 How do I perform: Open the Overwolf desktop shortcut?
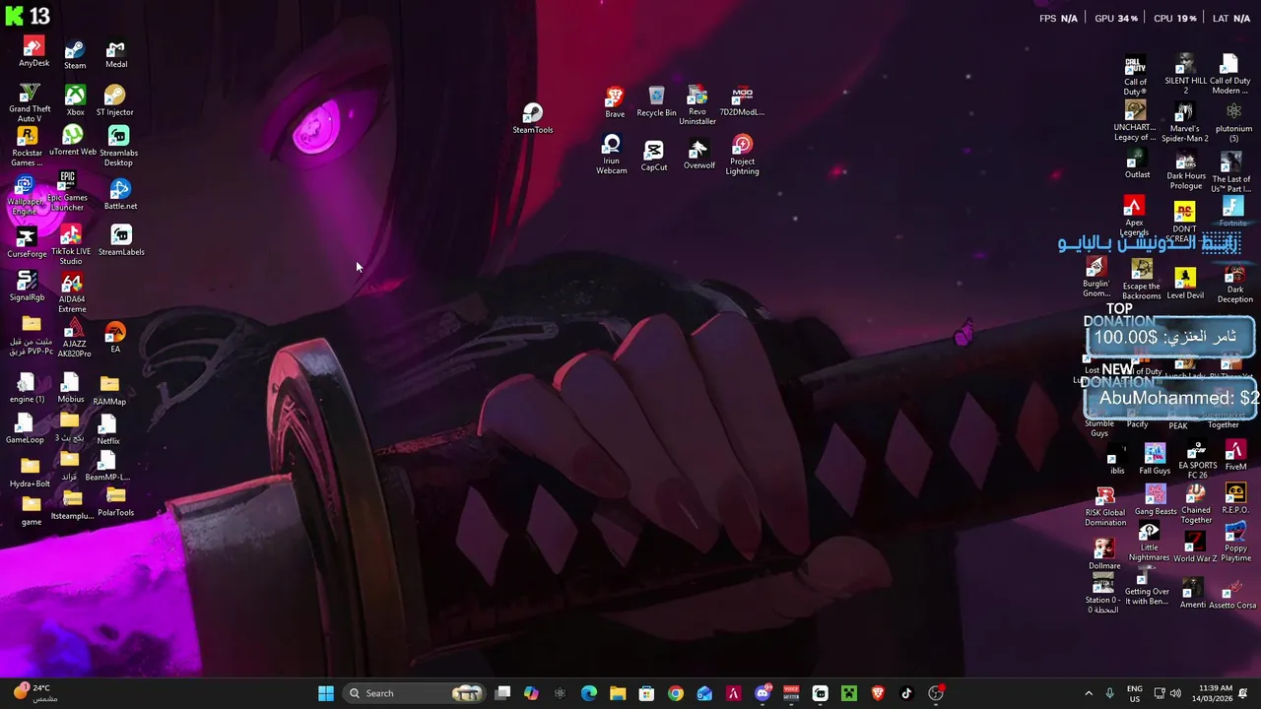tap(698, 155)
